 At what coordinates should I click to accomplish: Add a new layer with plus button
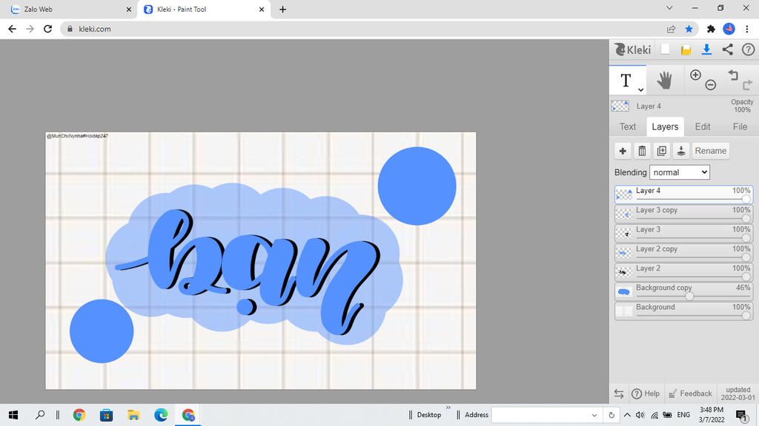tap(623, 151)
